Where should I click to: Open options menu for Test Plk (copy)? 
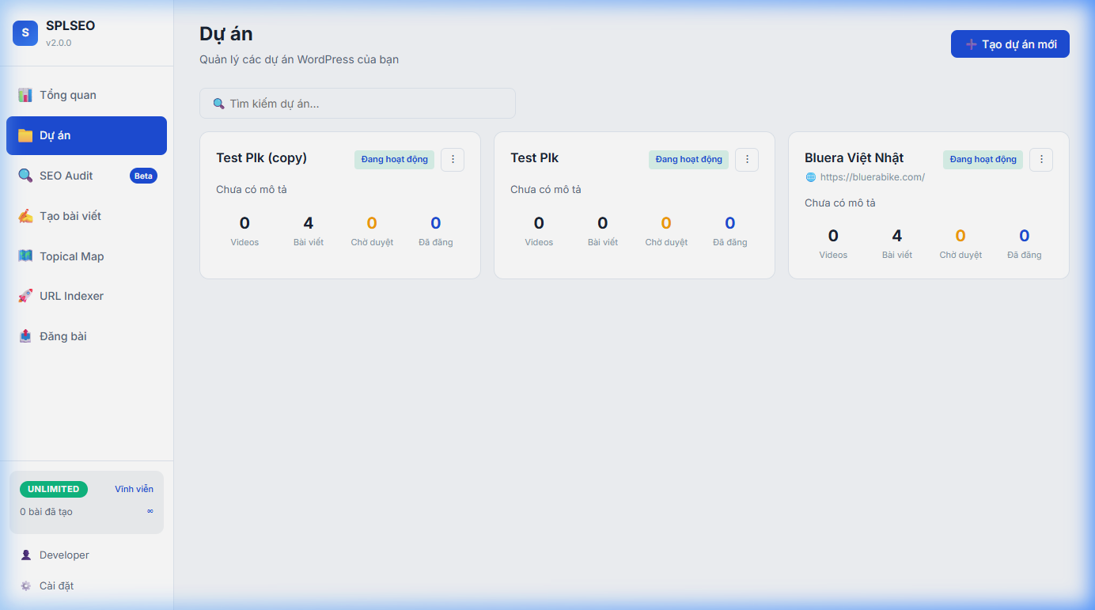click(453, 159)
